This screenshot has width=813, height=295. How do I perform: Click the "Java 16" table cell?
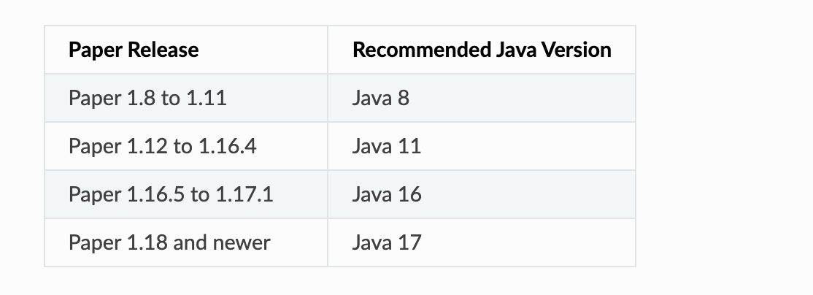pyautogui.click(x=386, y=194)
